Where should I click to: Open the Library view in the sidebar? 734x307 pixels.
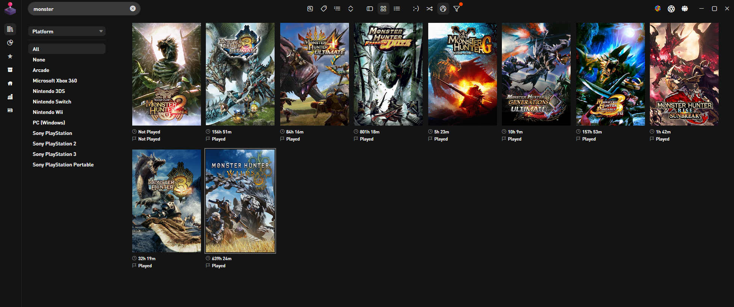click(x=10, y=29)
